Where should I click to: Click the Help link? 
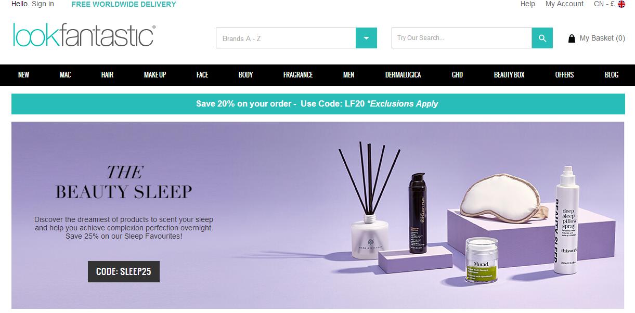[x=528, y=4]
